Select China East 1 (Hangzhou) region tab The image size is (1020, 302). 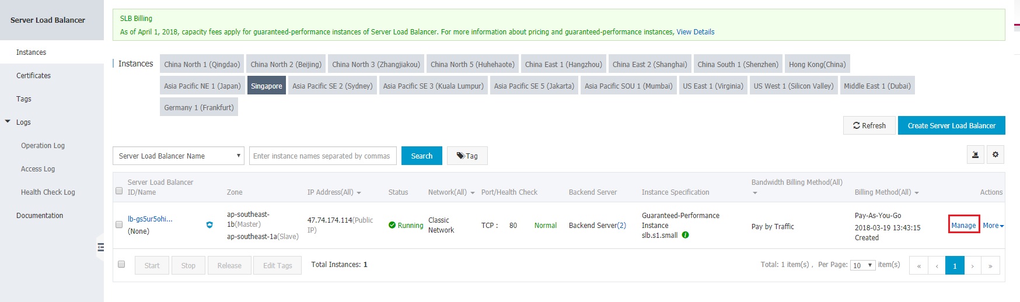click(564, 64)
